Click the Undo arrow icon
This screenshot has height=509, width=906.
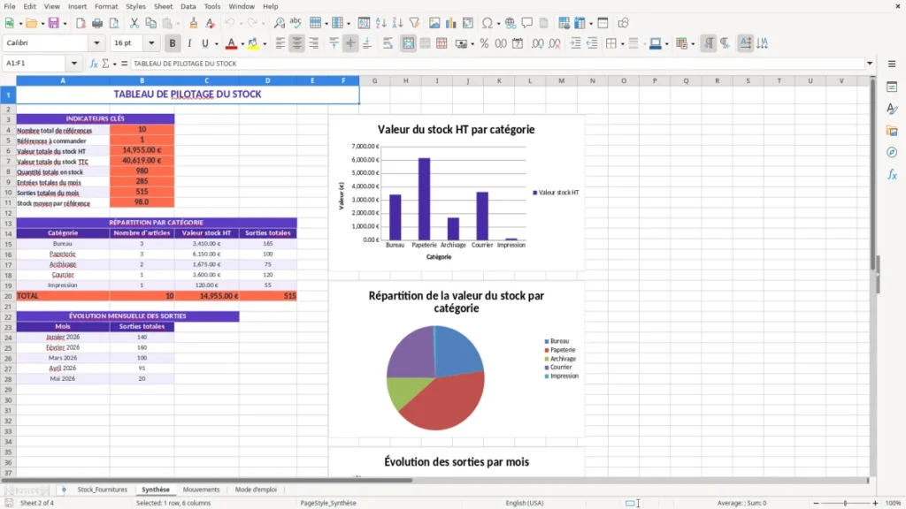[230, 23]
